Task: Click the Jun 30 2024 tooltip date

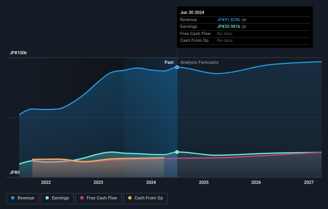Action: (192, 12)
